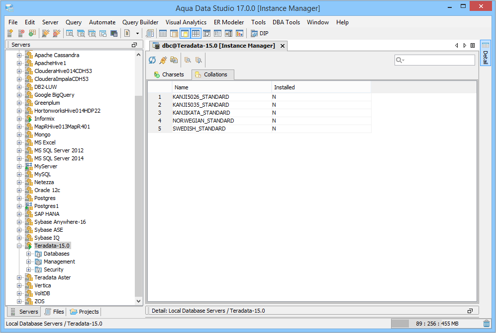
Task: Select the Servers bottom tab
Action: click(x=25, y=312)
